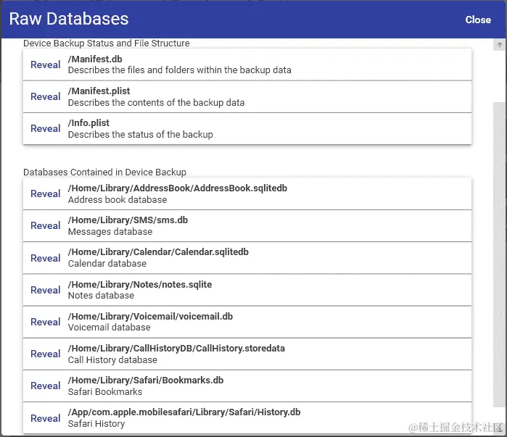
Task: Reveal the Calendar.sqlitedb database
Action: click(x=45, y=258)
